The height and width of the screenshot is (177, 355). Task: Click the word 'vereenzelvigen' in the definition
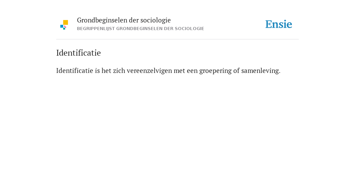(x=149, y=71)
